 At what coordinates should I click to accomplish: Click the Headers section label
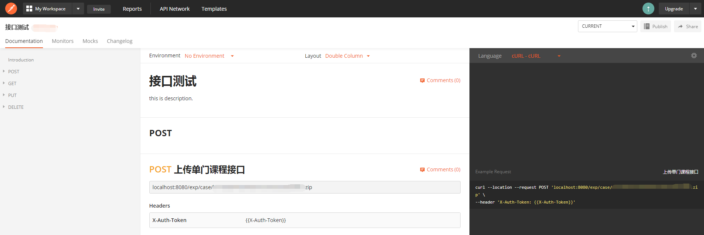coord(160,206)
